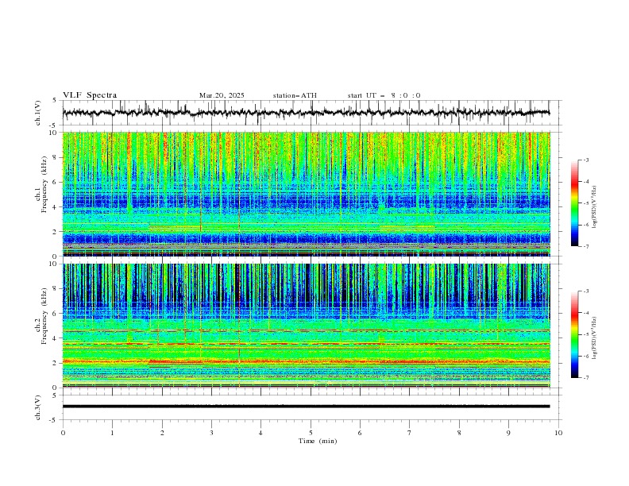Click time axis tick label "7"

(x=410, y=433)
